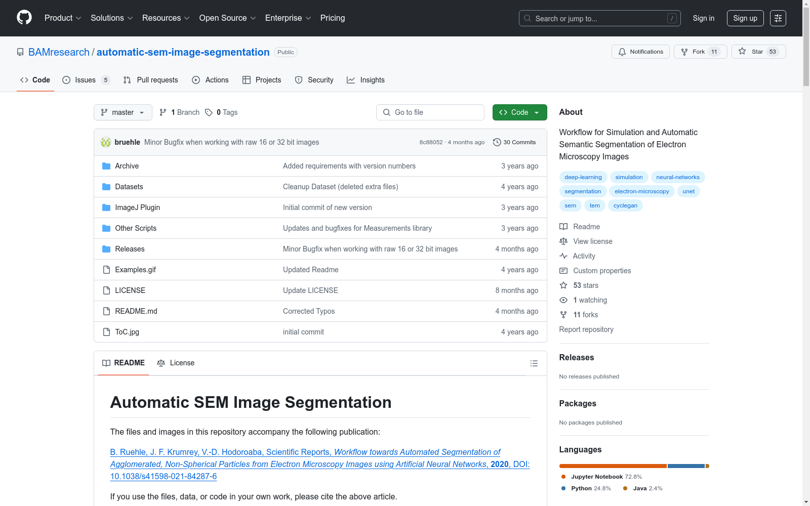Image resolution: width=810 pixels, height=506 pixels.
Task: Click the ToC.jpg file icon
Action: click(106, 332)
